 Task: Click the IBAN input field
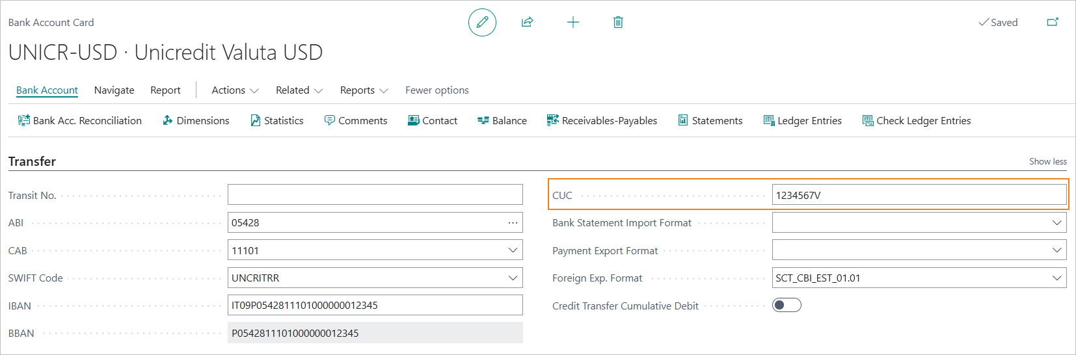[375, 305]
